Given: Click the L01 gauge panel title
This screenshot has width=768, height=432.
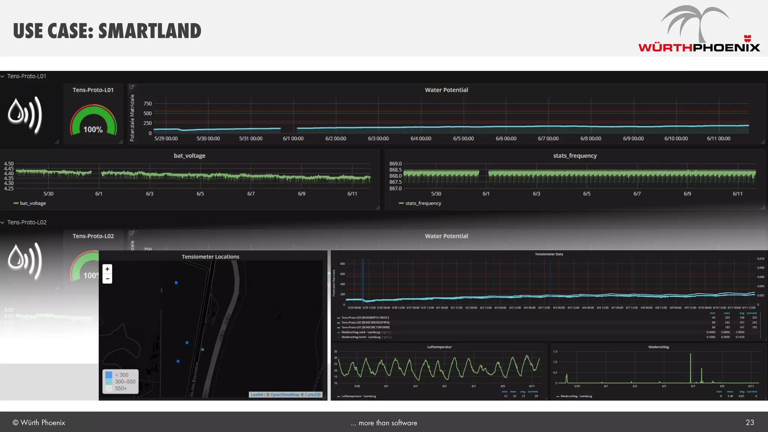Looking at the screenshot, I should (93, 90).
